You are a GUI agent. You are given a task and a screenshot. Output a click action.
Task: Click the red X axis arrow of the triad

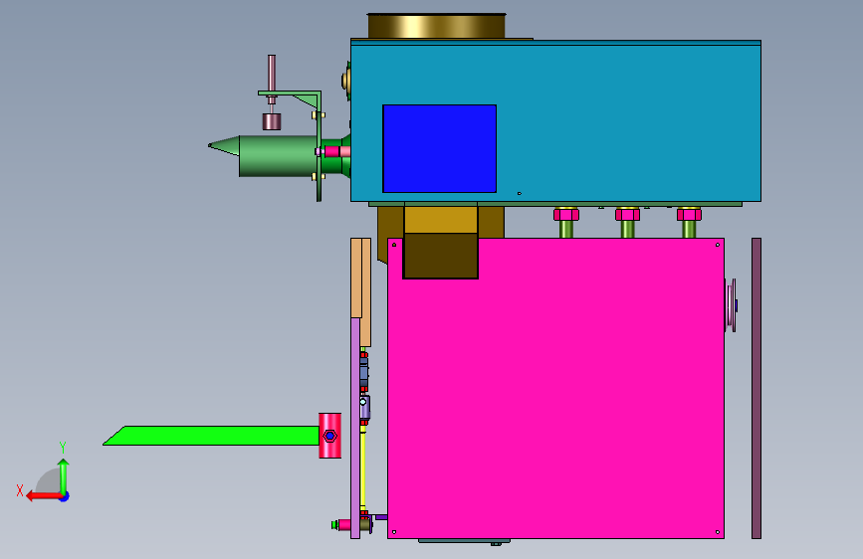43,496
